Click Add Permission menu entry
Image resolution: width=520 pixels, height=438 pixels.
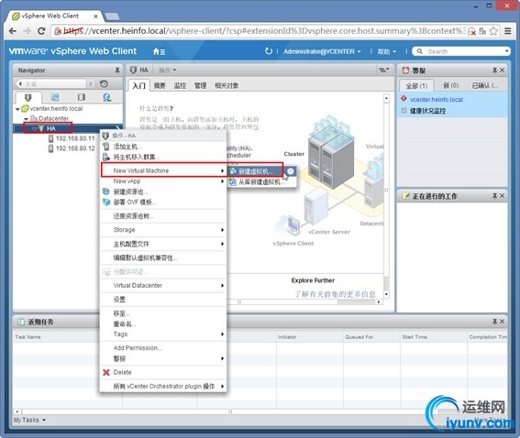pos(163,348)
